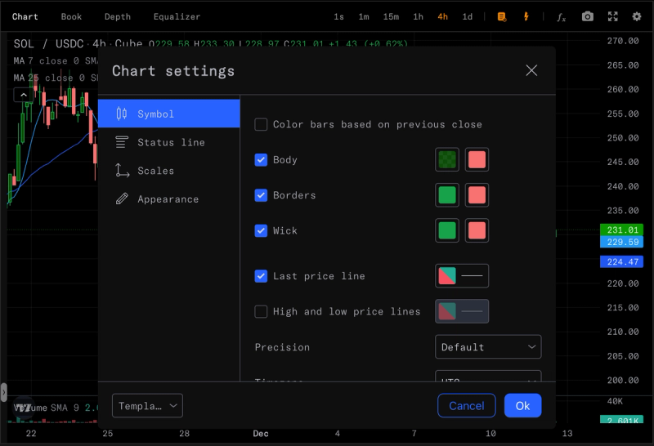
Task: Click the SOL / USDC symbol title
Action: pos(48,43)
